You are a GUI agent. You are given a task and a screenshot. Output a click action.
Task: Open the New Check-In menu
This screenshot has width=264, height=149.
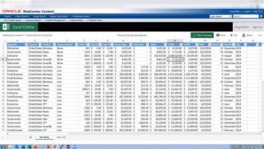point(22,16)
